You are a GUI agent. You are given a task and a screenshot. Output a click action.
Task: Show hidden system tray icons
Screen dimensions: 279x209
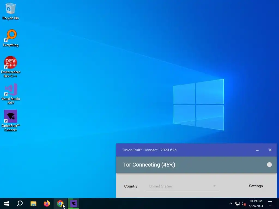pos(231,204)
